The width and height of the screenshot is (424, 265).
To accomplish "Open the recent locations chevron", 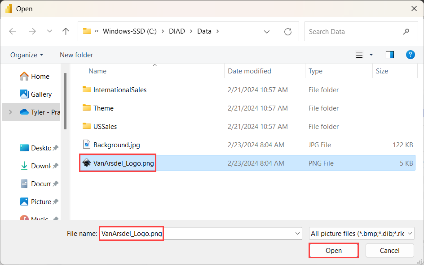I will pyautogui.click(x=49, y=31).
